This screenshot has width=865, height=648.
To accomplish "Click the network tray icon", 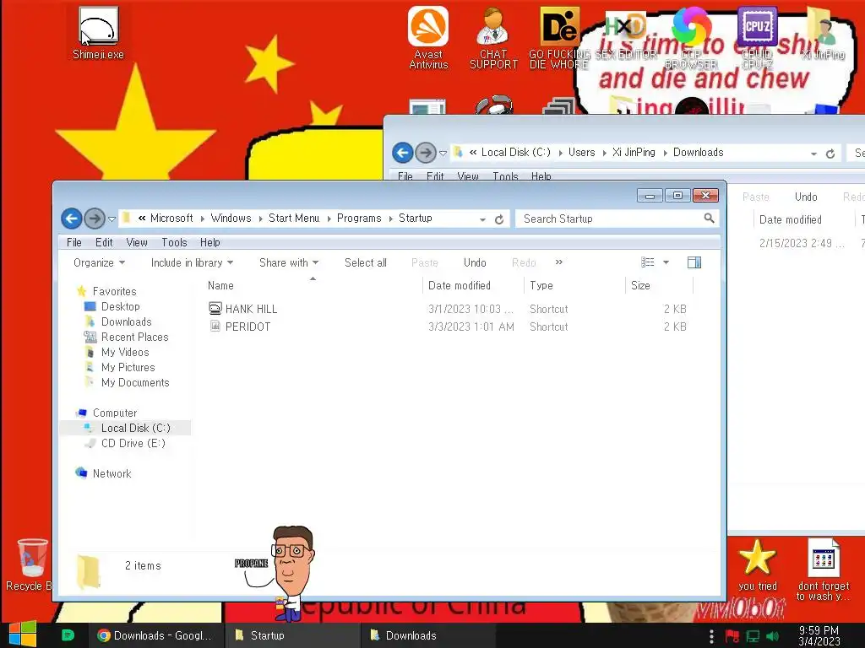I will tap(753, 636).
